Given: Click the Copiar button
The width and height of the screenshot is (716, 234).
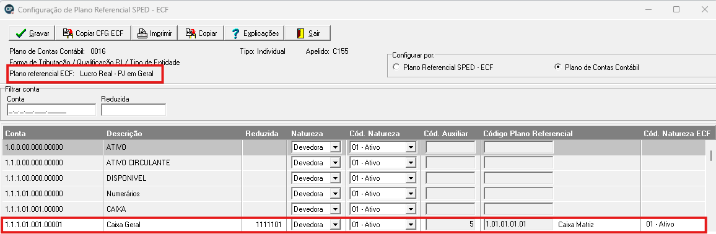Looking at the screenshot, I should 201,33.
